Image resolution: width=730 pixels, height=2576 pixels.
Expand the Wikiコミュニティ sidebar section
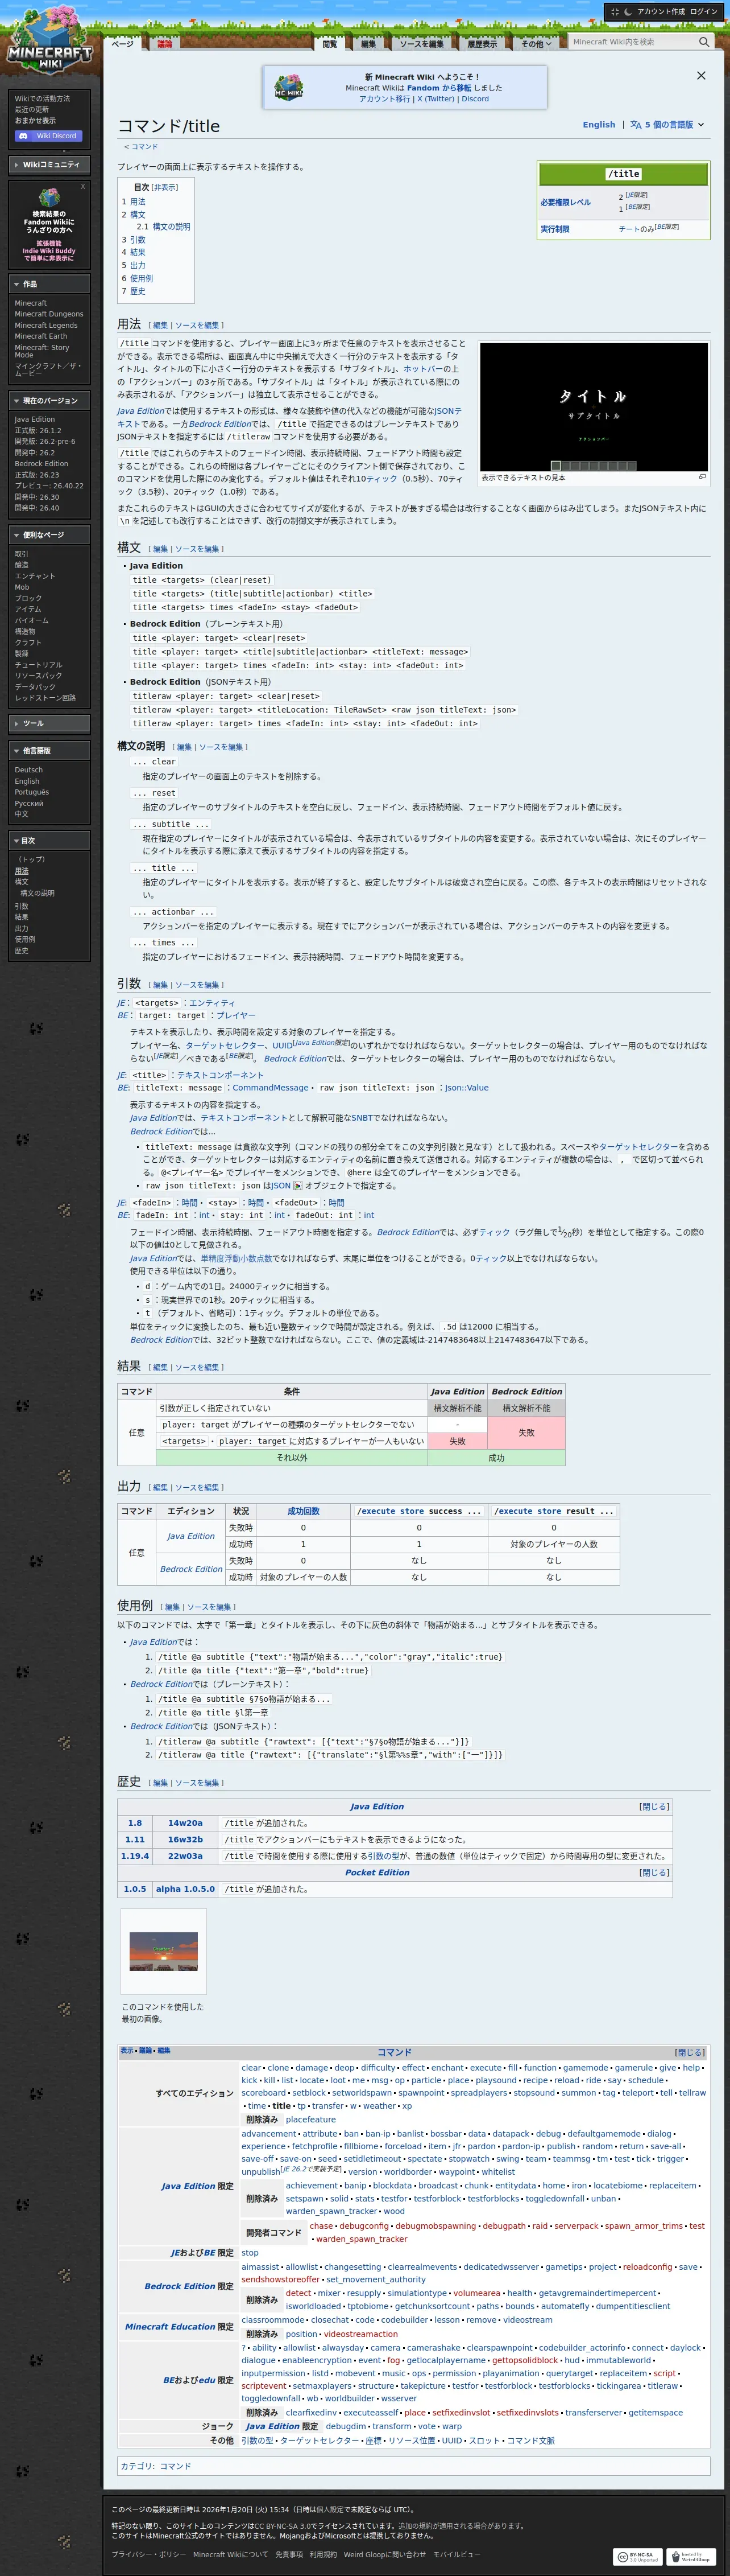pyautogui.click(x=50, y=164)
